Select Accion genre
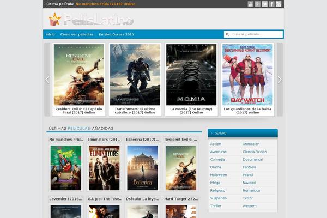The height and width of the screenshot is (218, 327). [216, 144]
